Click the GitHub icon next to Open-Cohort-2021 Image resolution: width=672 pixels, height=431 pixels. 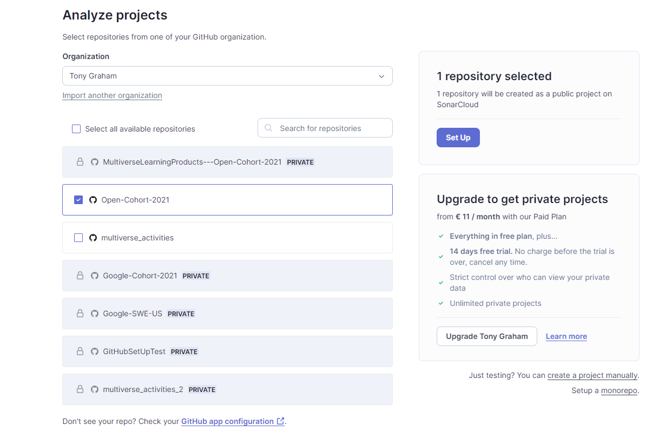(x=93, y=200)
